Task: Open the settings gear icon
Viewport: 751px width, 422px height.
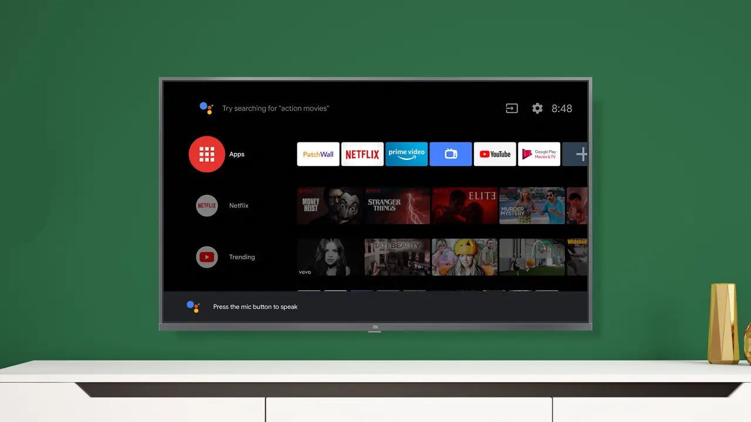Action: [x=537, y=108]
